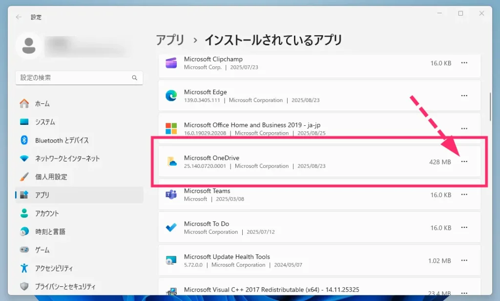This screenshot has width=500, height=301.
Task: Click the Visual C++ 2017 Redistributable icon
Action: coord(171,291)
